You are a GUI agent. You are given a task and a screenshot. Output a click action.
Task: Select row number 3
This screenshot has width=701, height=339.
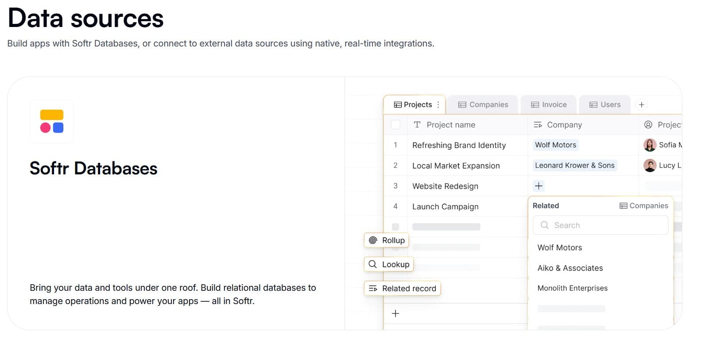point(395,186)
